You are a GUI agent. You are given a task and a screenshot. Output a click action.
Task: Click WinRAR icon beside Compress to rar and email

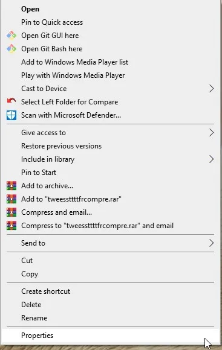point(11,226)
